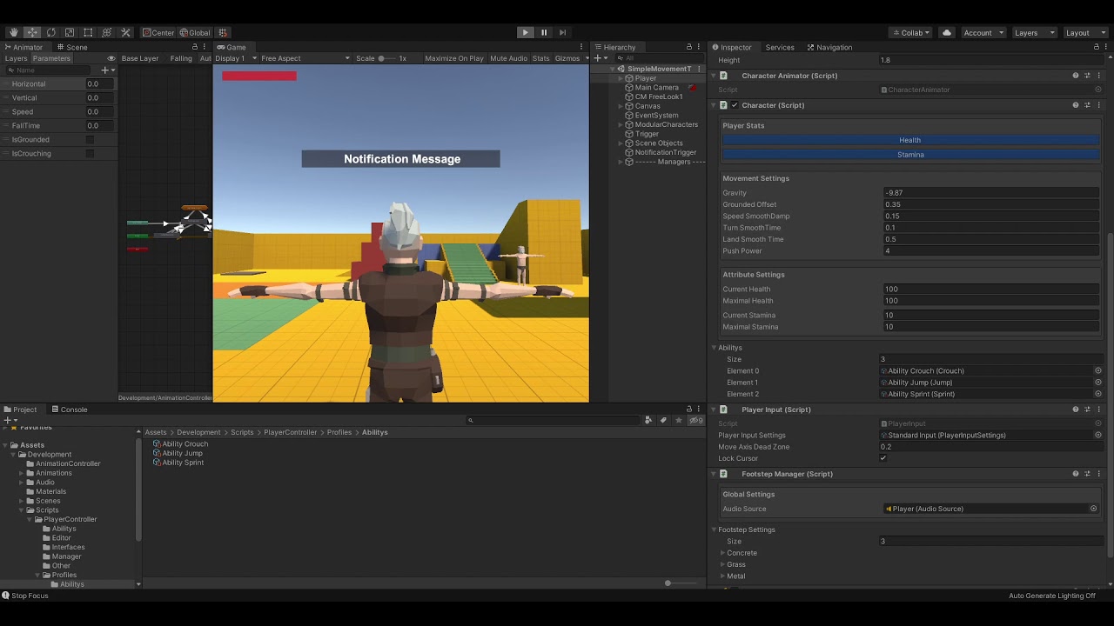This screenshot has height=626, width=1114.
Task: Open the Hierarchy panel options menu
Action: coord(699,47)
